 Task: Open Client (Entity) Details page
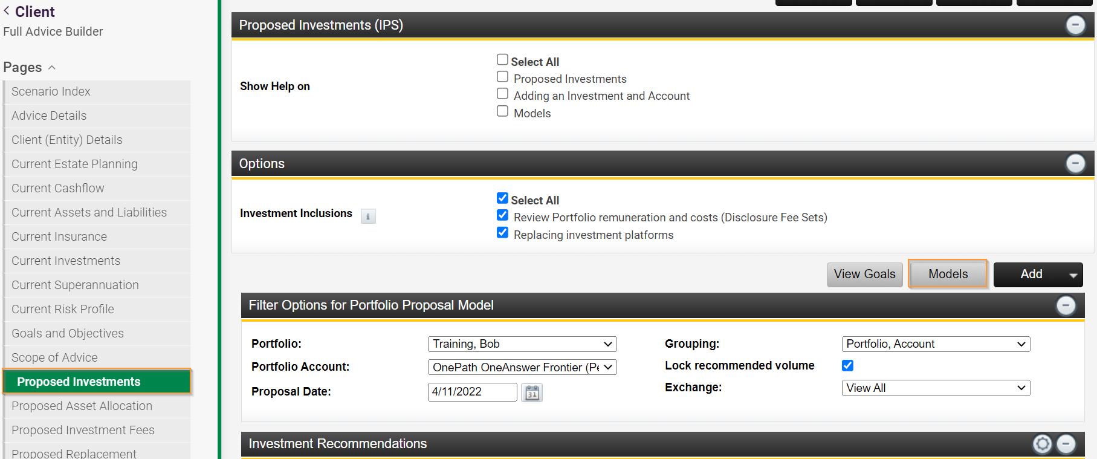(97, 140)
